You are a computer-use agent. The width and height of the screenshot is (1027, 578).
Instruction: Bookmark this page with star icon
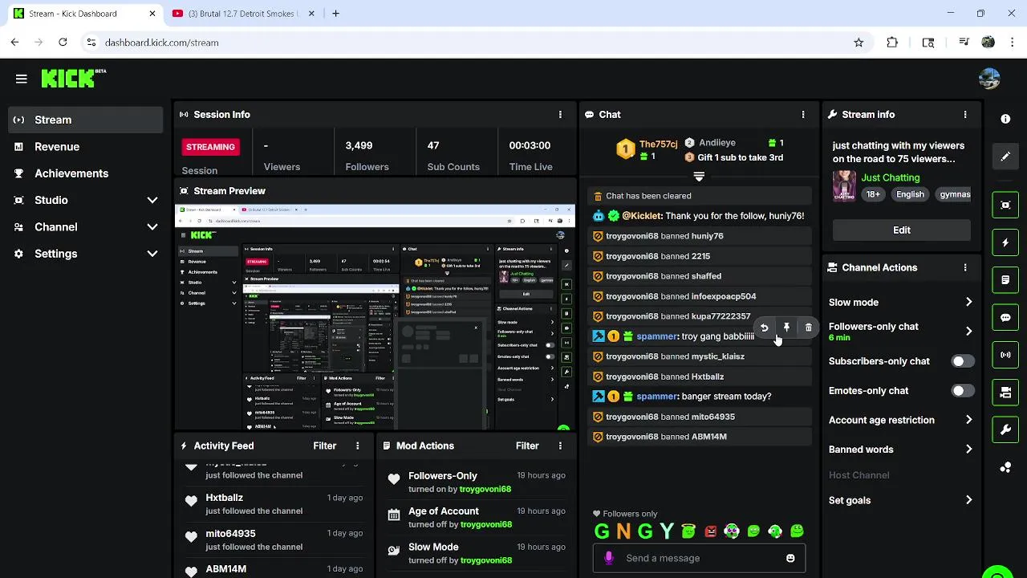click(859, 43)
